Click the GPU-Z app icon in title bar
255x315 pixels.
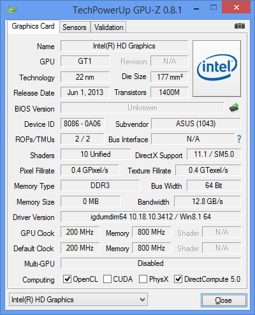tap(11, 10)
